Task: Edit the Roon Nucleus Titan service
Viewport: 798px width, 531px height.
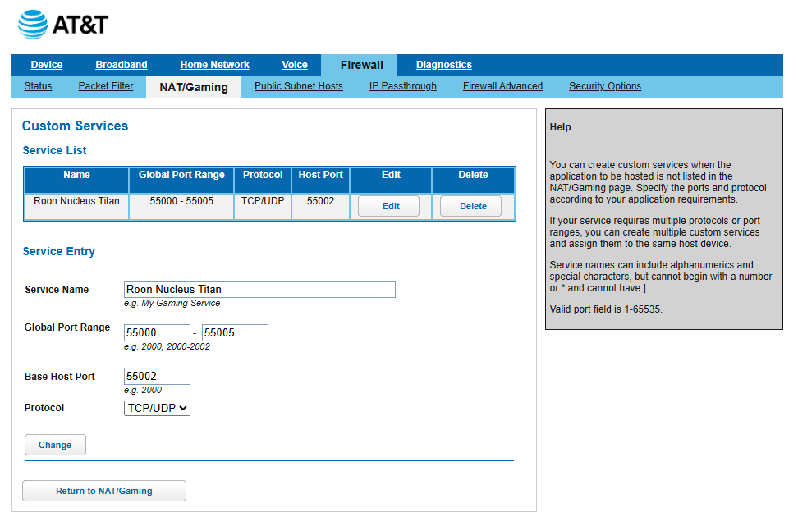Action: (x=391, y=206)
